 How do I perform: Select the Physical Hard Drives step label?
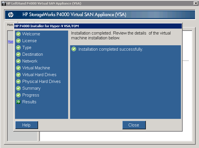click(x=42, y=81)
